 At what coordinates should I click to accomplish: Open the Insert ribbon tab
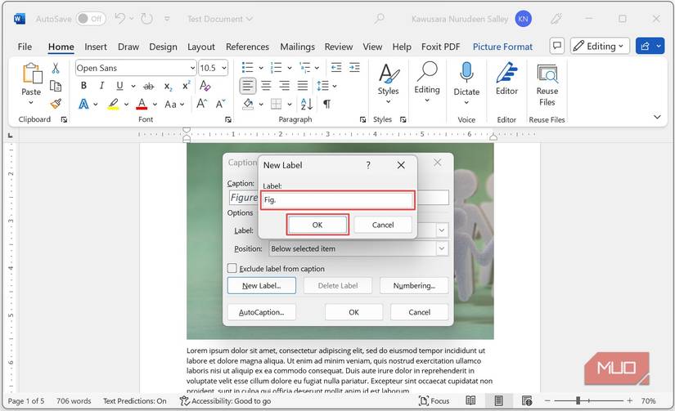96,47
